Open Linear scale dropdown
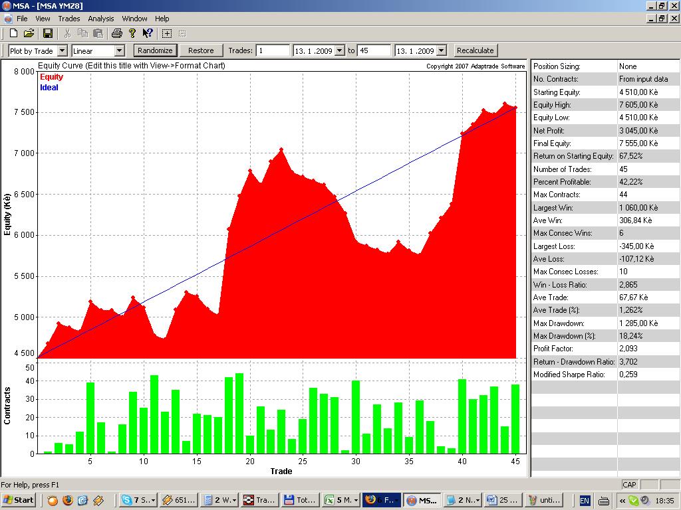681x510 pixels. 120,50
